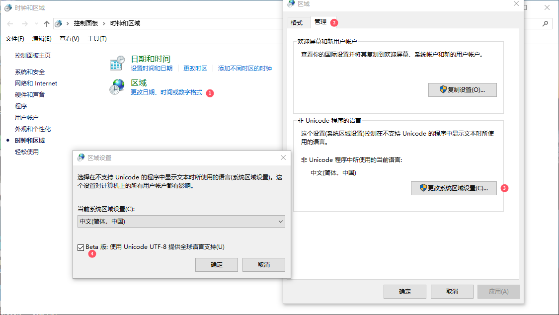Click the Region globe icon

(117, 86)
